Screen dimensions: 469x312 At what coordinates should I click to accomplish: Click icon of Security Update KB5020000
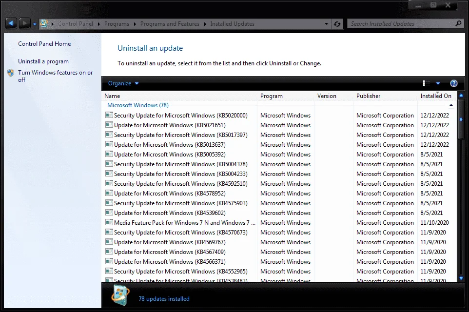point(109,115)
